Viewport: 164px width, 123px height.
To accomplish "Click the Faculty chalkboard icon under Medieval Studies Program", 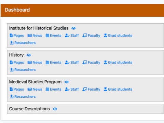I will 85,89.
